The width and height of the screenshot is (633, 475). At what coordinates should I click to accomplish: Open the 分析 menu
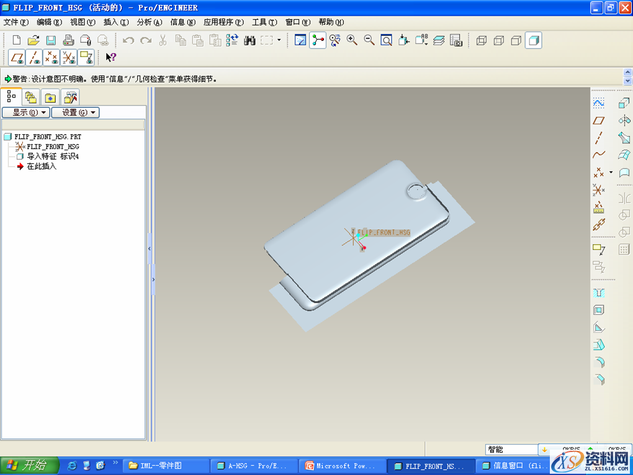149,22
